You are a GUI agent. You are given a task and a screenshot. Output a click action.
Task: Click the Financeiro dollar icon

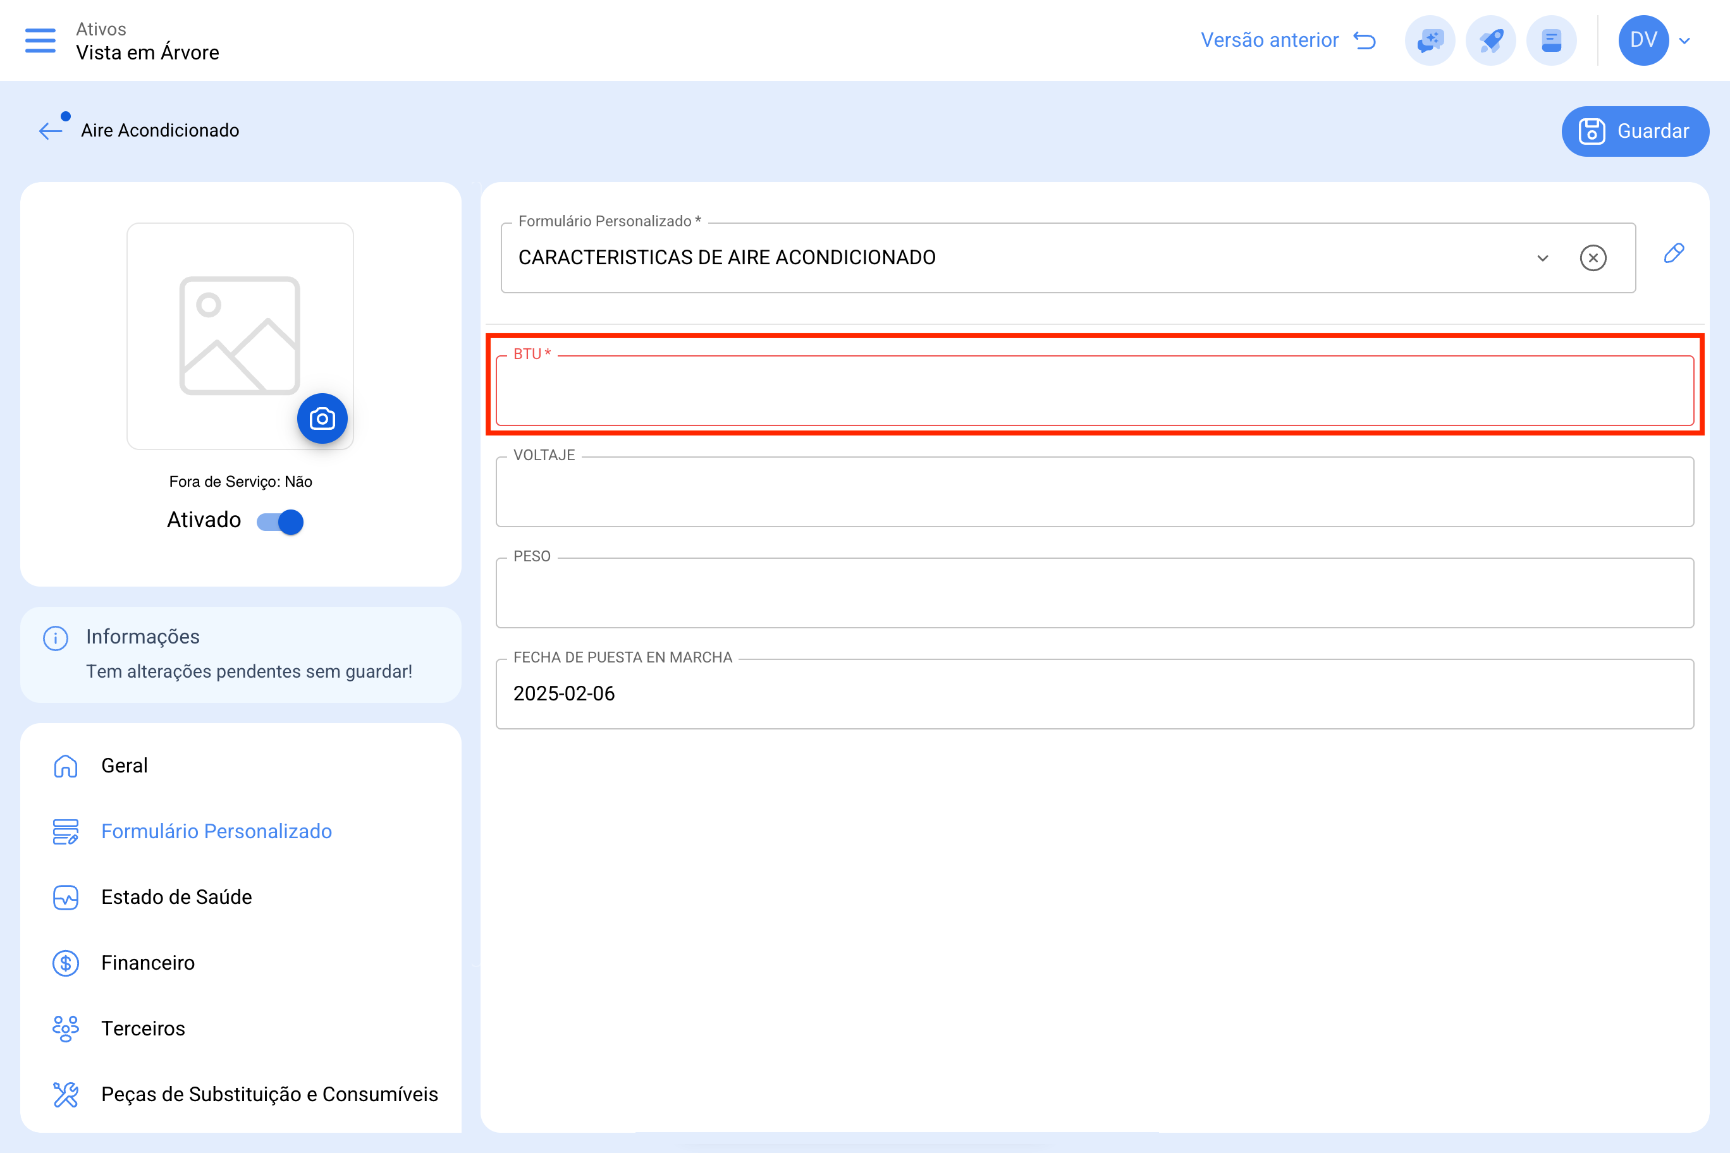coord(66,963)
